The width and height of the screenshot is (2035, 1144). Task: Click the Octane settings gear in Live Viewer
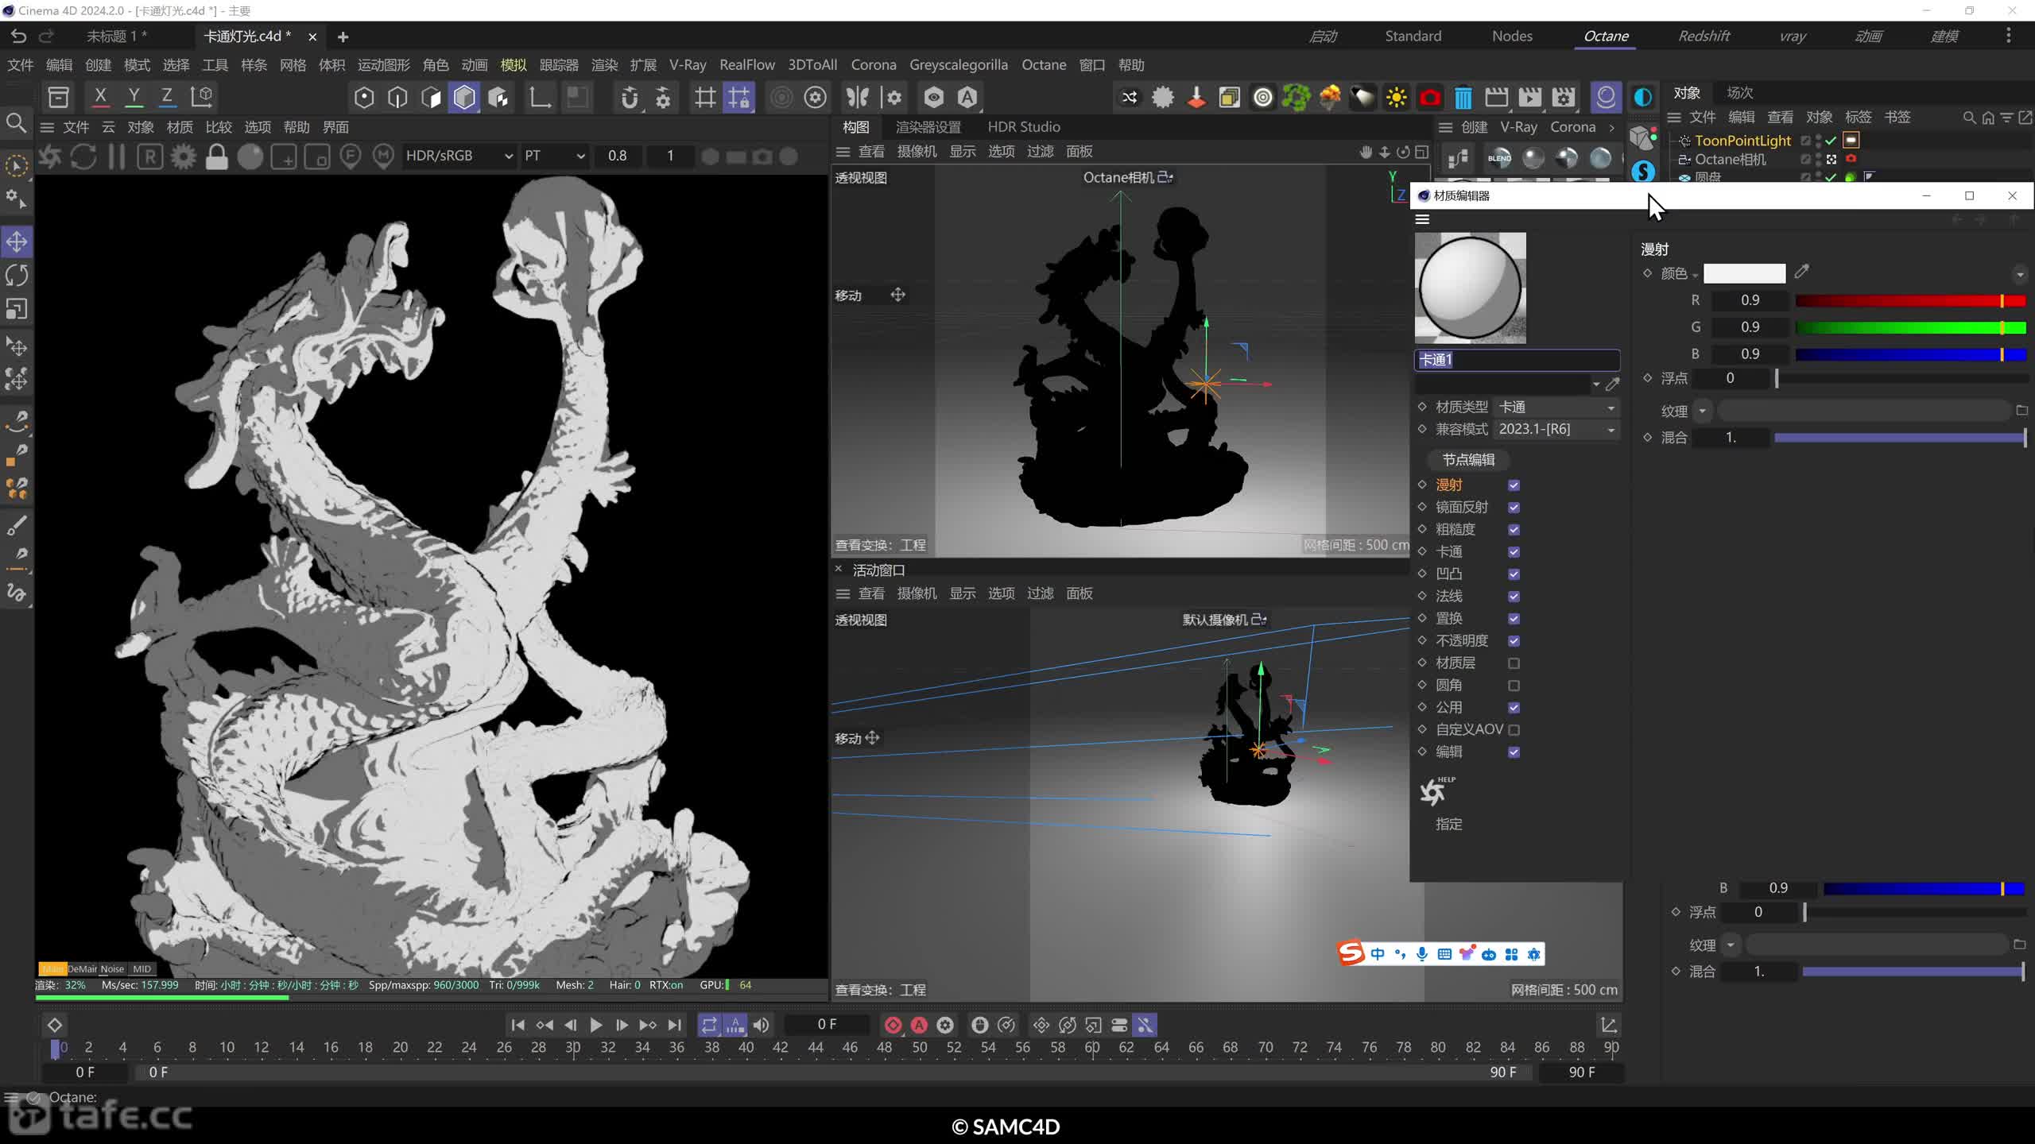click(183, 157)
